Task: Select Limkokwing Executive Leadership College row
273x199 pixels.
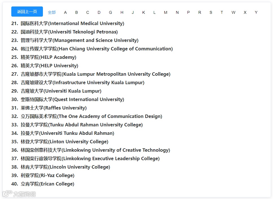Action: click(x=86, y=159)
